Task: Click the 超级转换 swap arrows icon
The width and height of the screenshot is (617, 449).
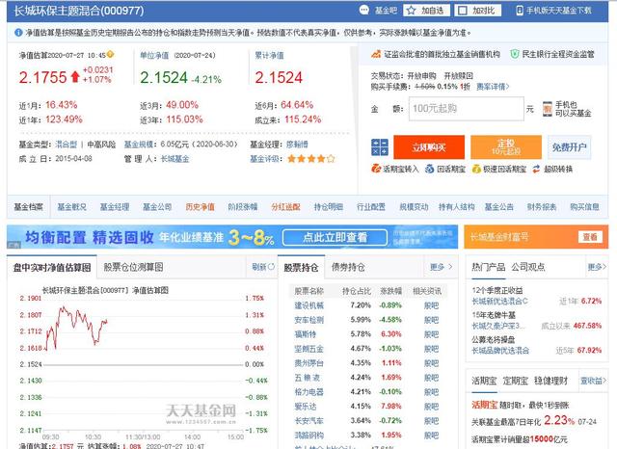Action: pyautogui.click(x=536, y=169)
